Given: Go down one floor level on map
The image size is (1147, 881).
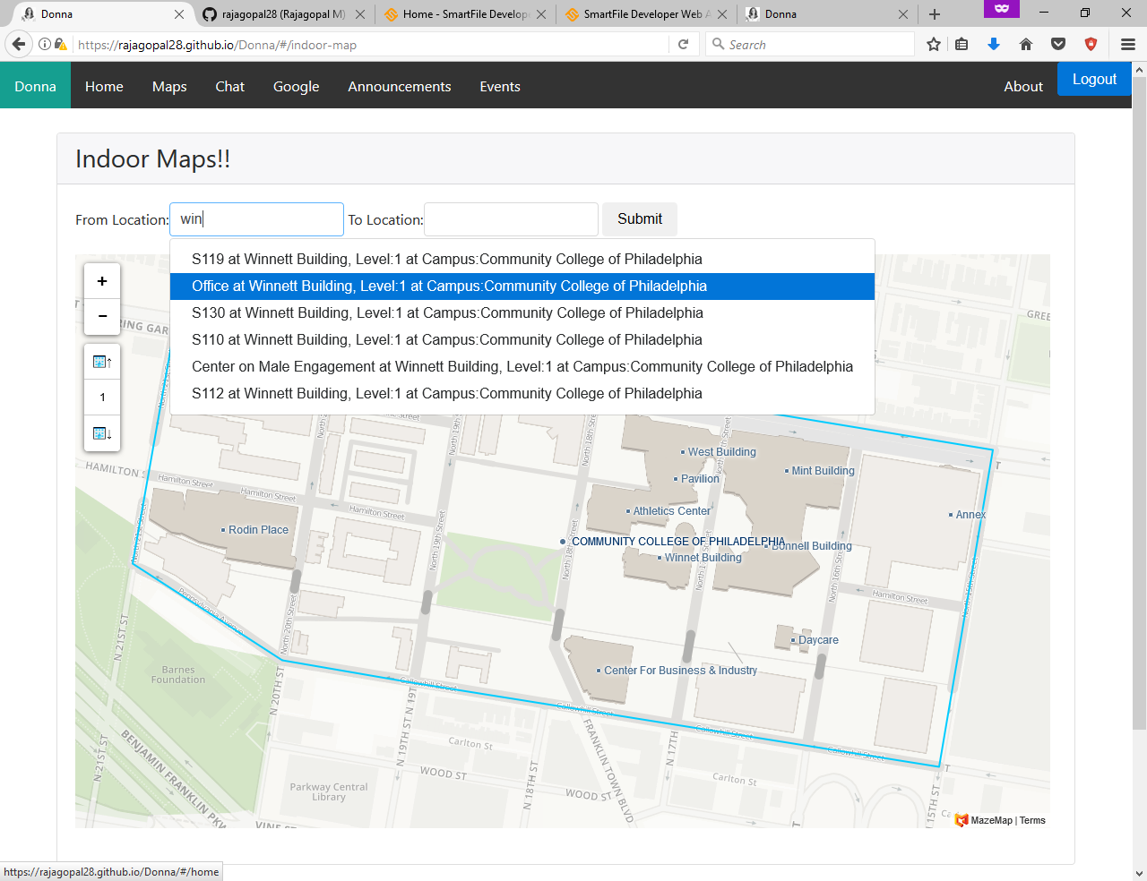Looking at the screenshot, I should 102,433.
